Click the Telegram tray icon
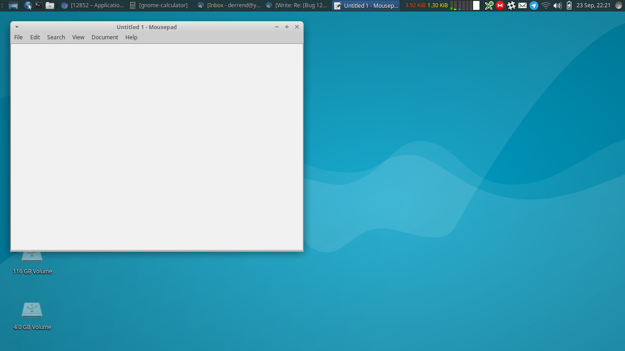The height and width of the screenshot is (351, 625). pos(534,5)
